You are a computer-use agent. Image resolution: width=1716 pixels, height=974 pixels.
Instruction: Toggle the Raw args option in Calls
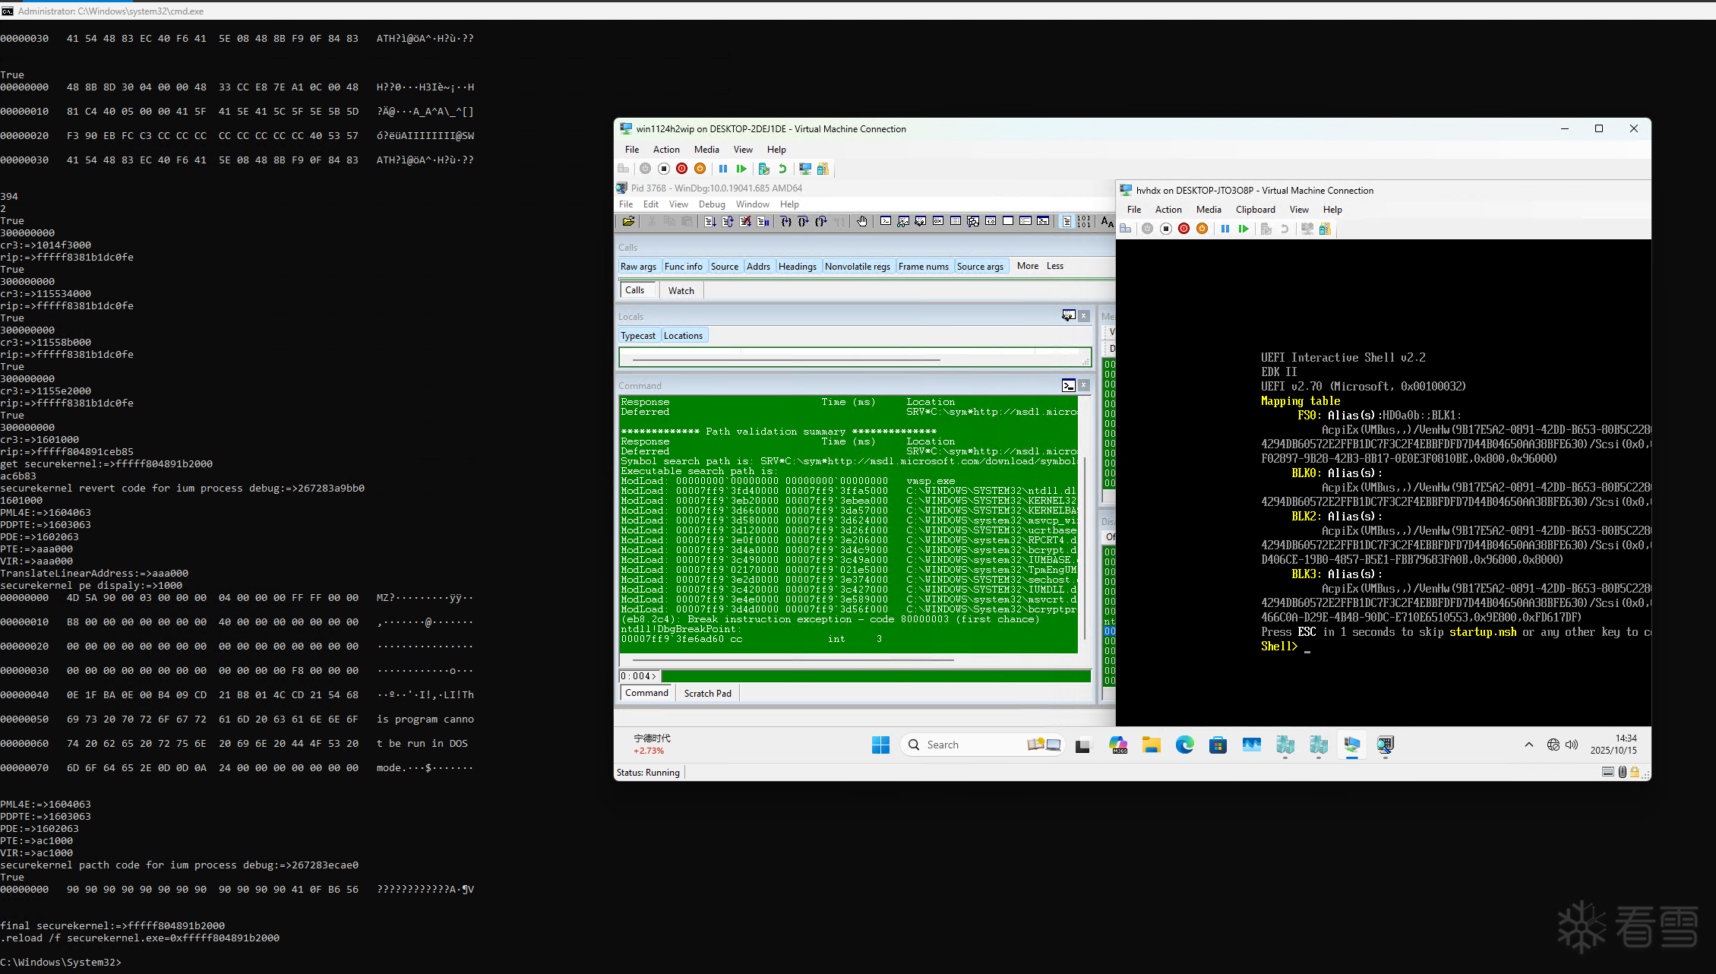point(638,266)
